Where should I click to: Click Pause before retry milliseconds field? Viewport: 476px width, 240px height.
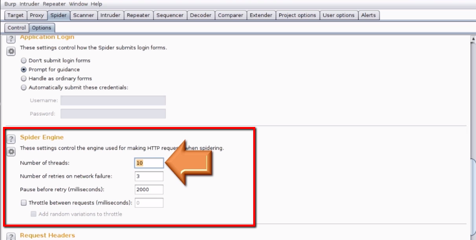tap(149, 189)
